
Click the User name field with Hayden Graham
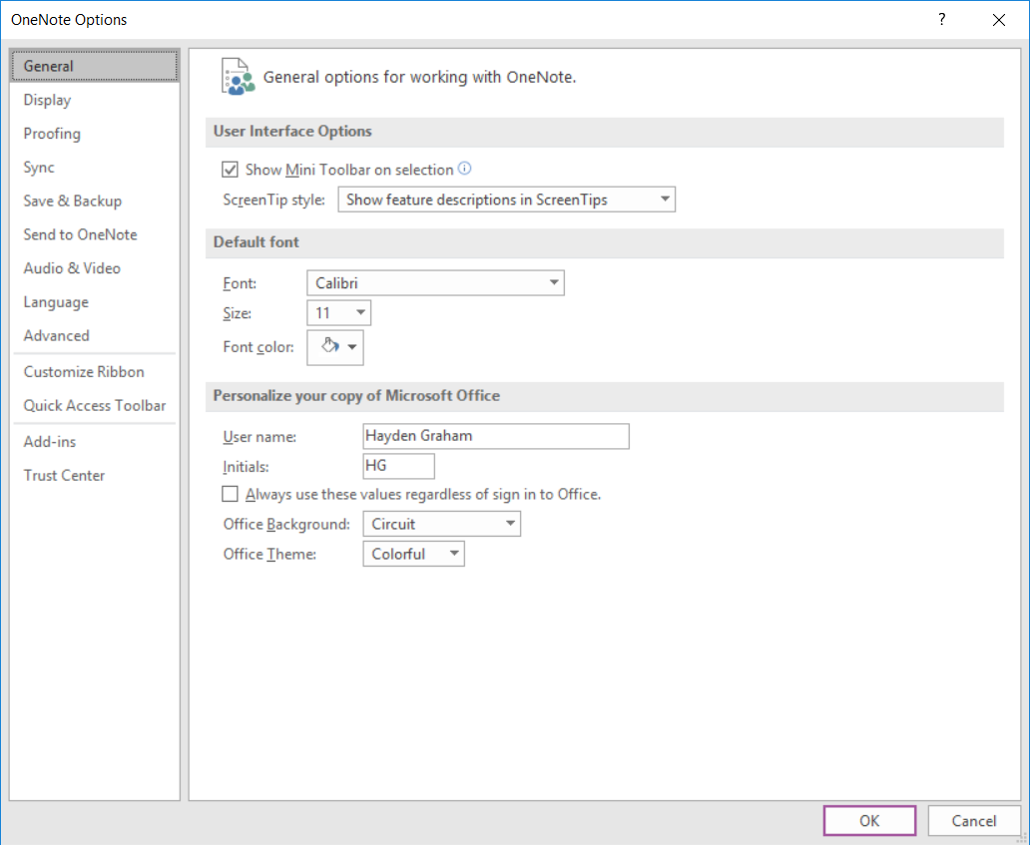[x=496, y=436]
